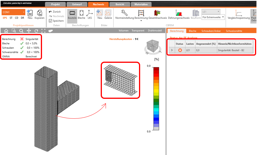The image size is (257, 155).
Task: Open the Galerie image gallery
Action: pos(108,13)
